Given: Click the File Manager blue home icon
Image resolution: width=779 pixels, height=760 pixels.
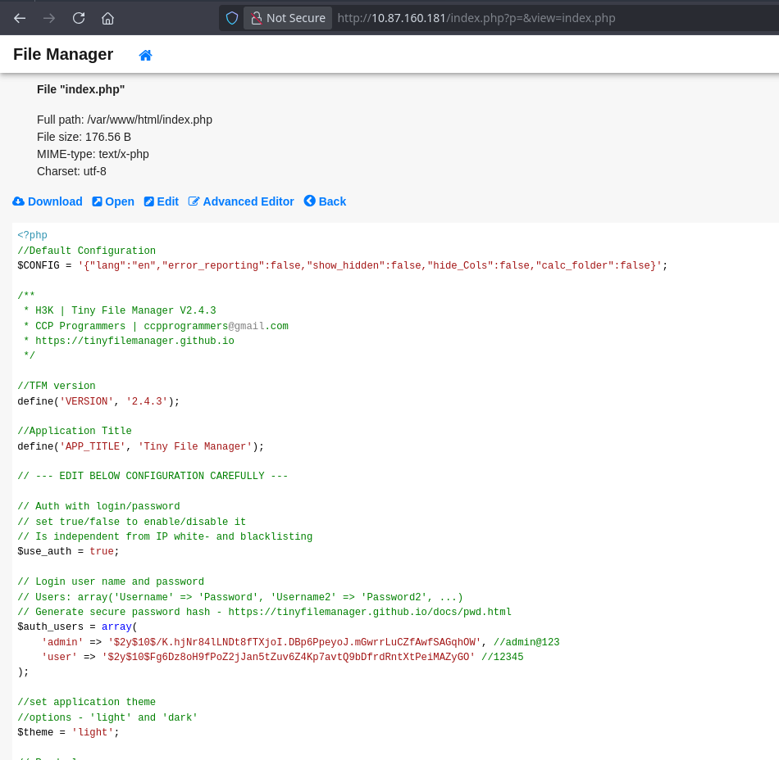Looking at the screenshot, I should coord(145,56).
